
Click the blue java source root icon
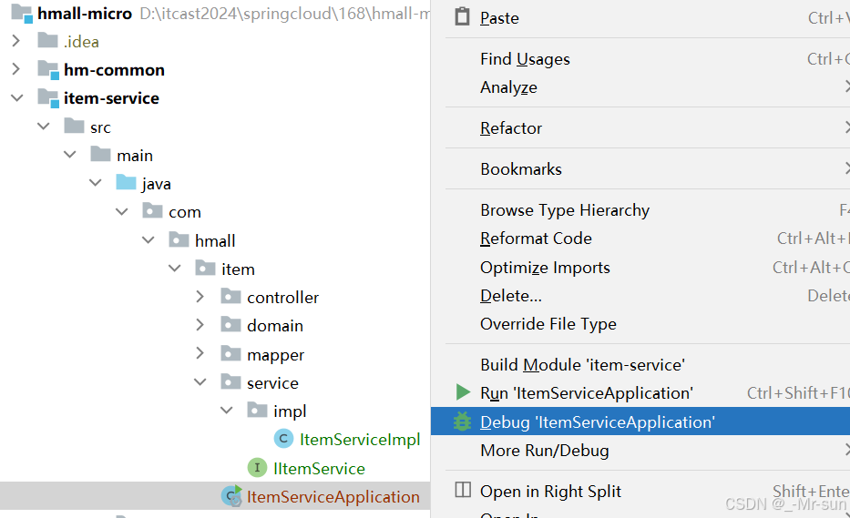[127, 183]
